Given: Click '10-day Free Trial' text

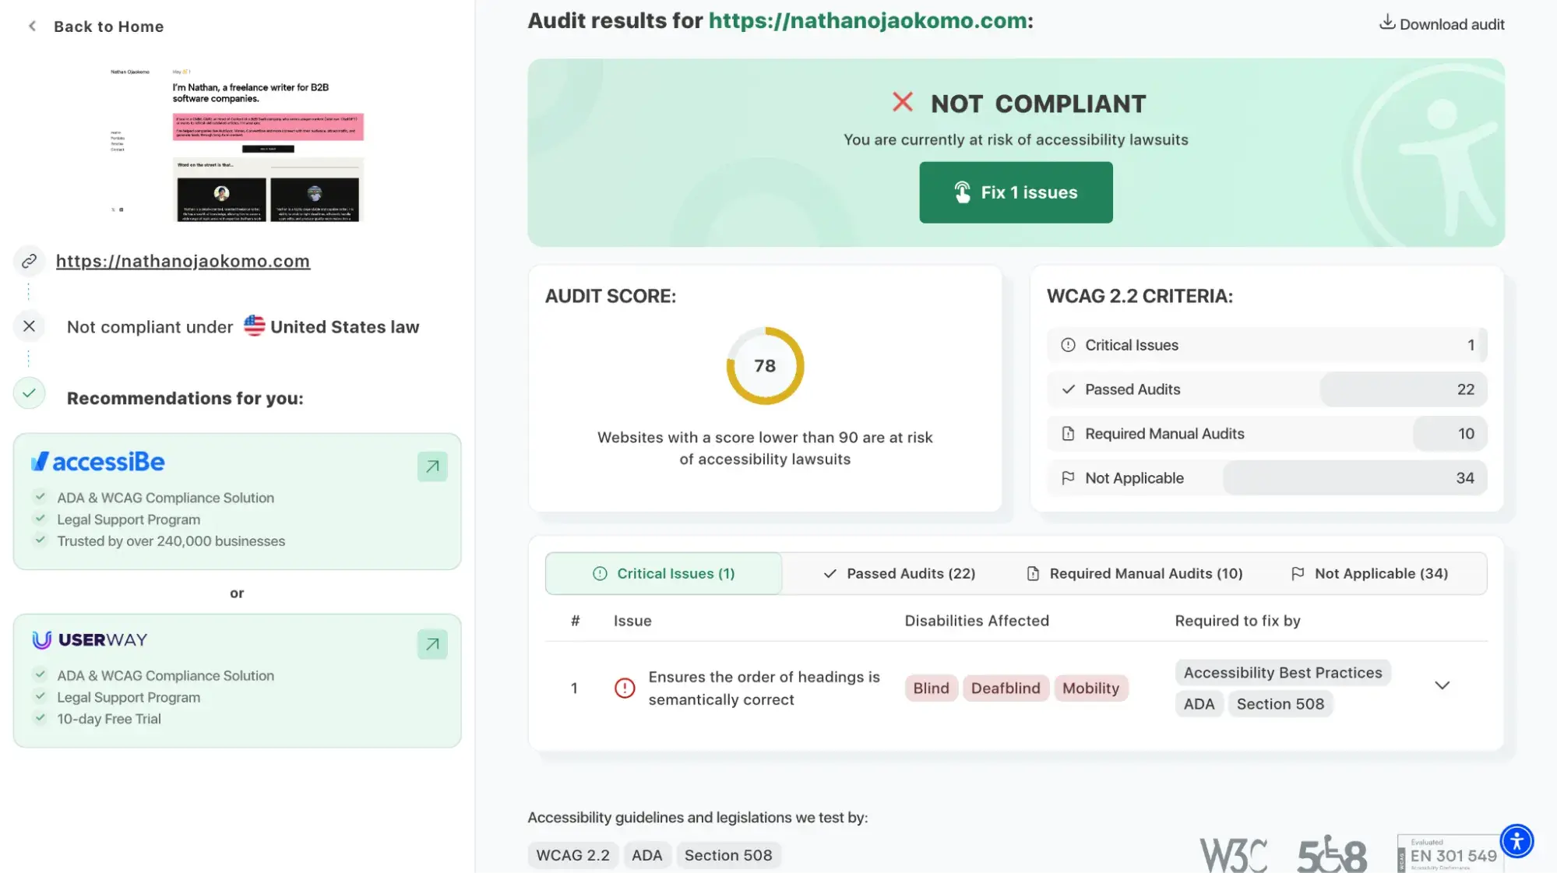Looking at the screenshot, I should coord(109,719).
